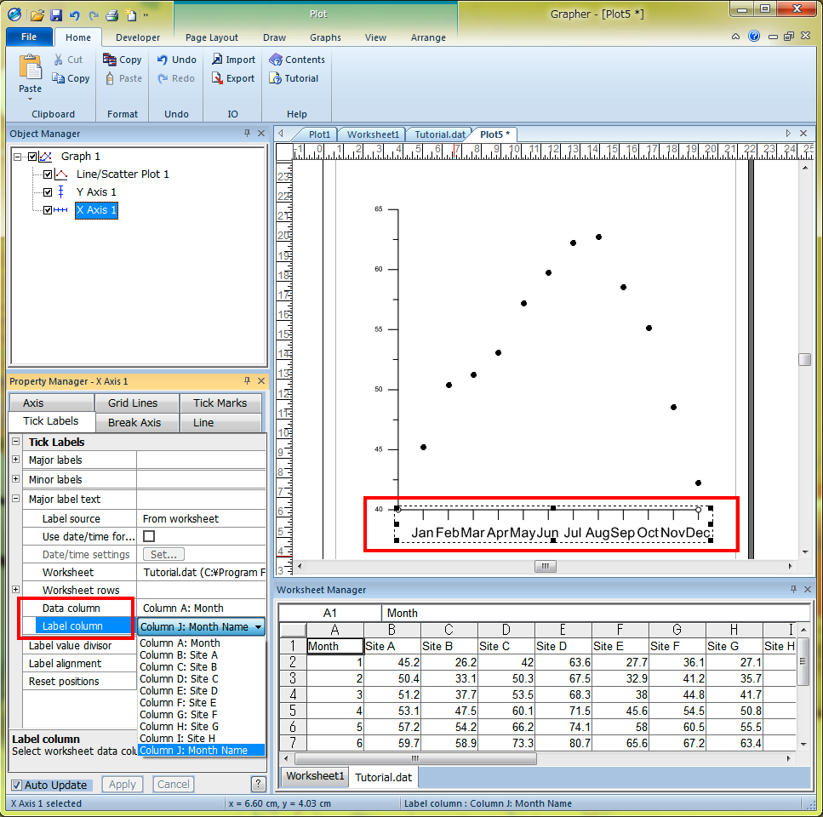The width and height of the screenshot is (823, 817).
Task: Select the X Axis 1 tree item
Action: coord(96,210)
